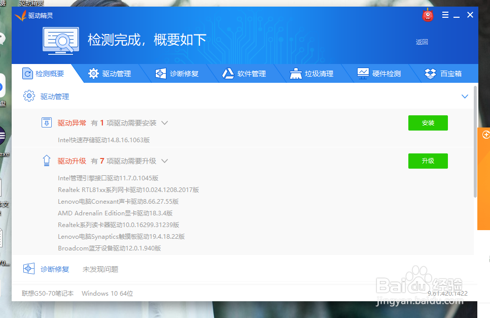The width and height of the screenshot is (490, 318).
Task: Click the 诊断修复 section heading text
Action: click(x=55, y=269)
